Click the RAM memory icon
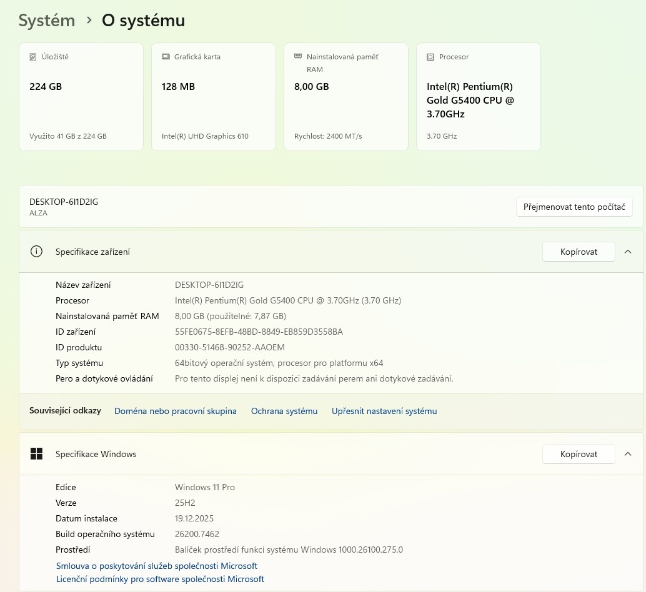Viewport: 646px width, 592px height. pyautogui.click(x=298, y=57)
